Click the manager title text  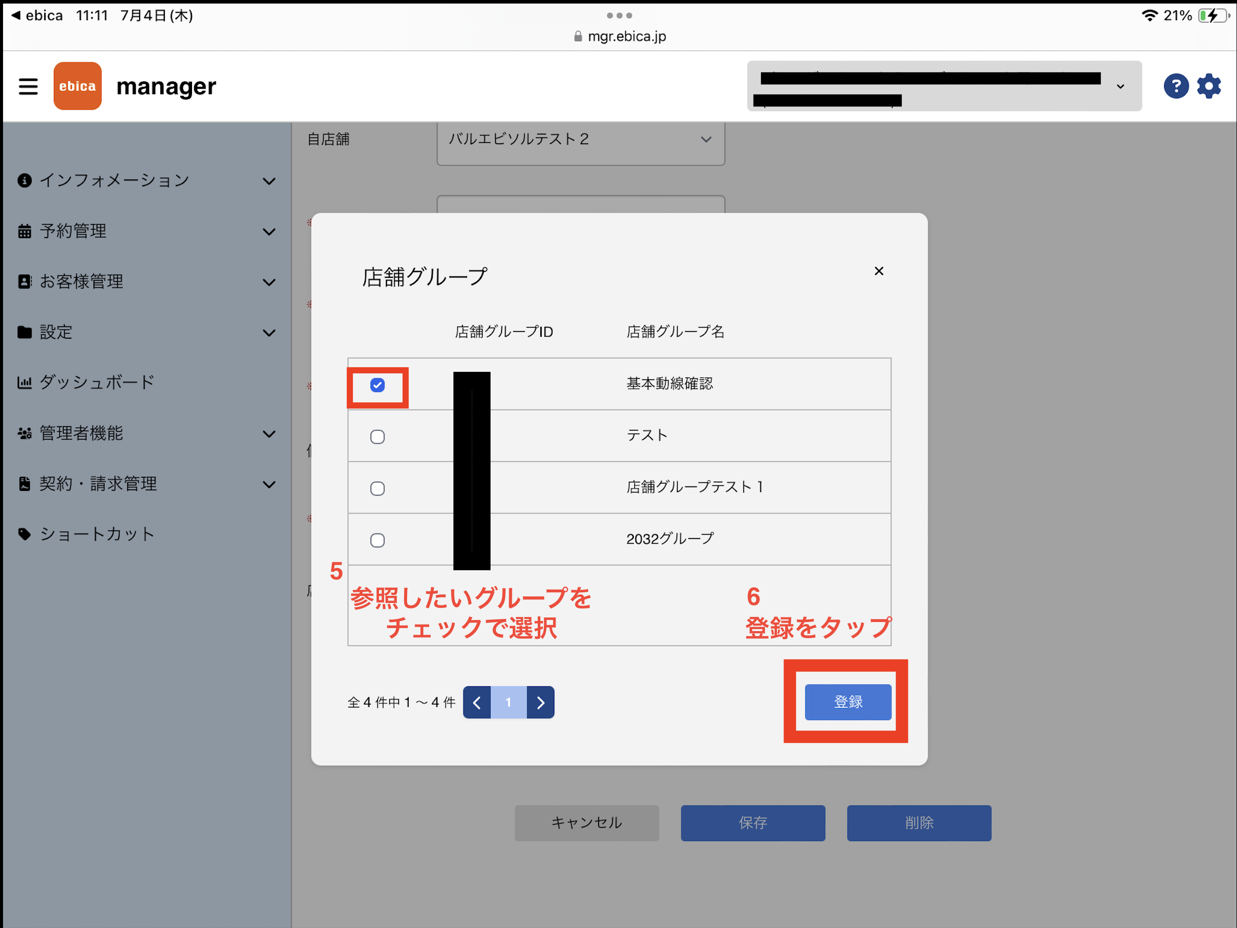pyautogui.click(x=166, y=86)
